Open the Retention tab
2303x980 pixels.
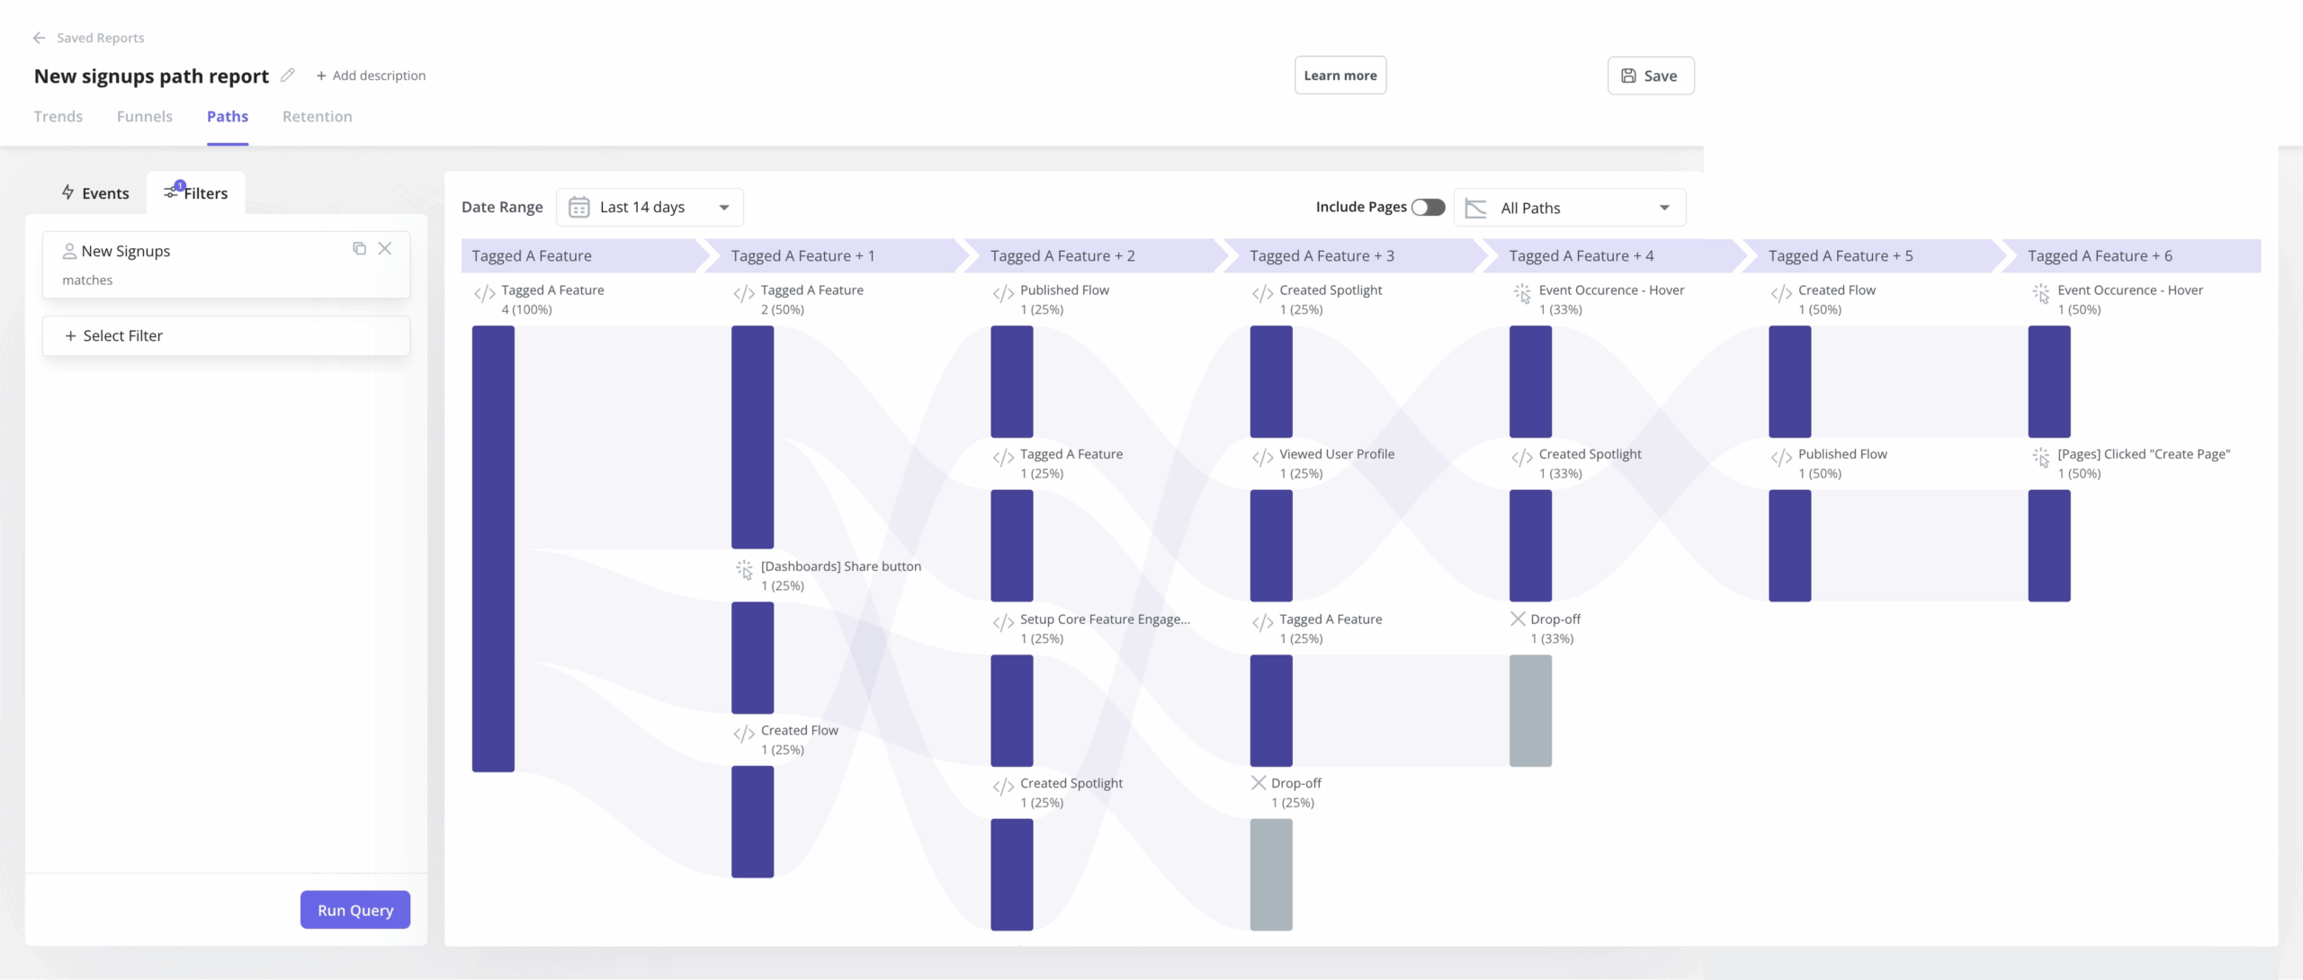pyautogui.click(x=317, y=116)
